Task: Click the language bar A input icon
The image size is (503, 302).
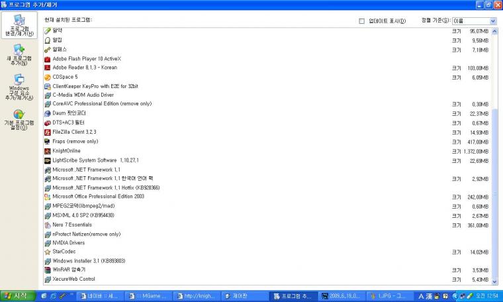Action: coord(421,296)
